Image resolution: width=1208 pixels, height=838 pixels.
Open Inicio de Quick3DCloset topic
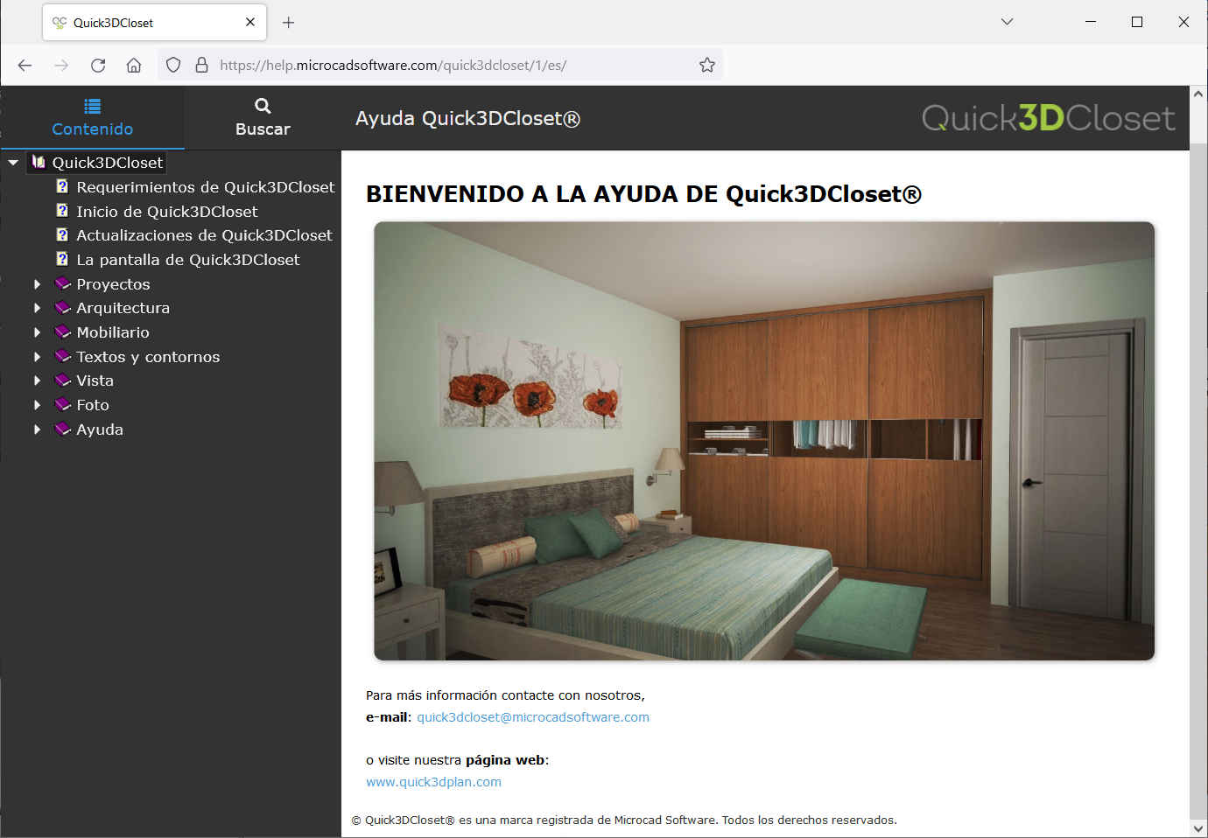click(x=167, y=212)
